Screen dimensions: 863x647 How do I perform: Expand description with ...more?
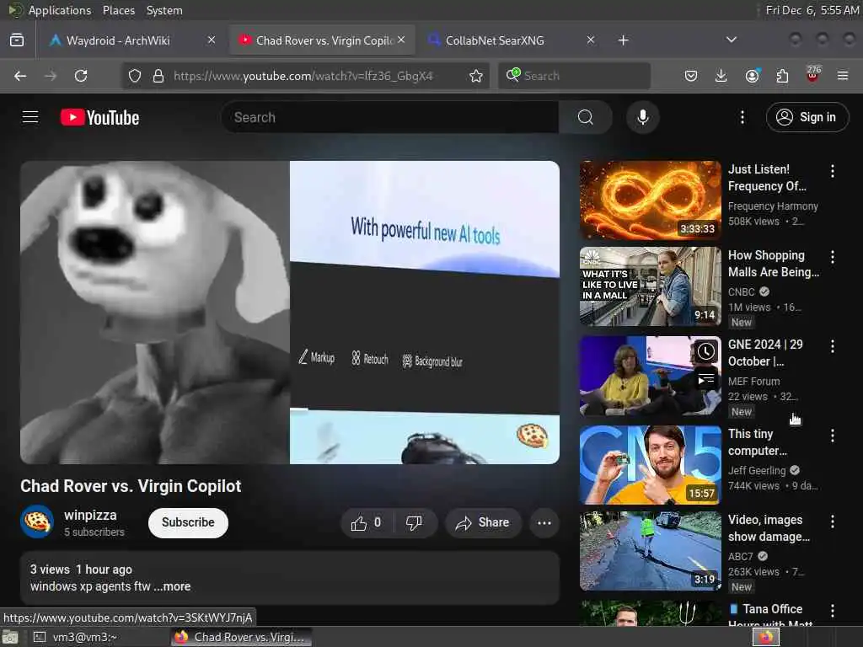tap(172, 586)
